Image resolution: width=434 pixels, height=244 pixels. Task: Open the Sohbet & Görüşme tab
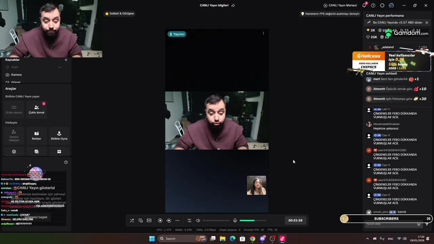pyautogui.click(x=120, y=14)
